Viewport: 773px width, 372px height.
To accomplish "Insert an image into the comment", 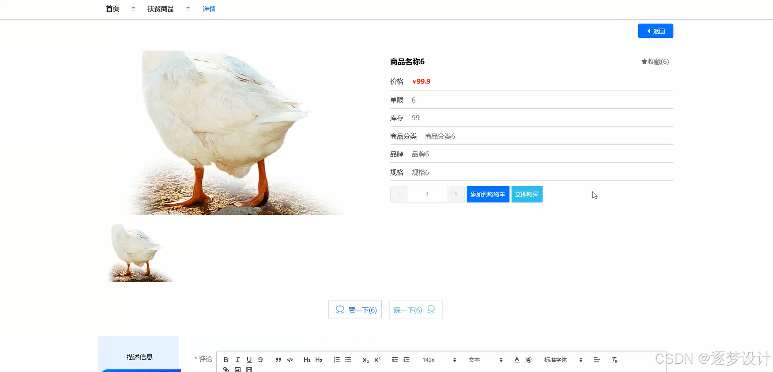I will (237, 369).
